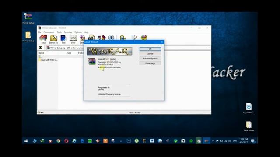Open Google Chrome from the taskbar

tap(58, 141)
